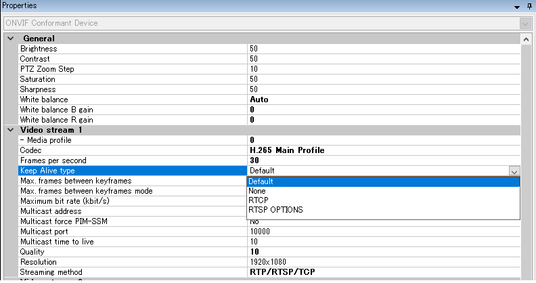The width and height of the screenshot is (536, 283).
Task: Click the Codec H.265 Main Profile value
Action: 383,150
